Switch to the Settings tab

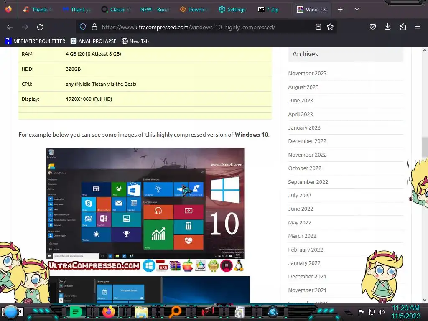(232, 10)
